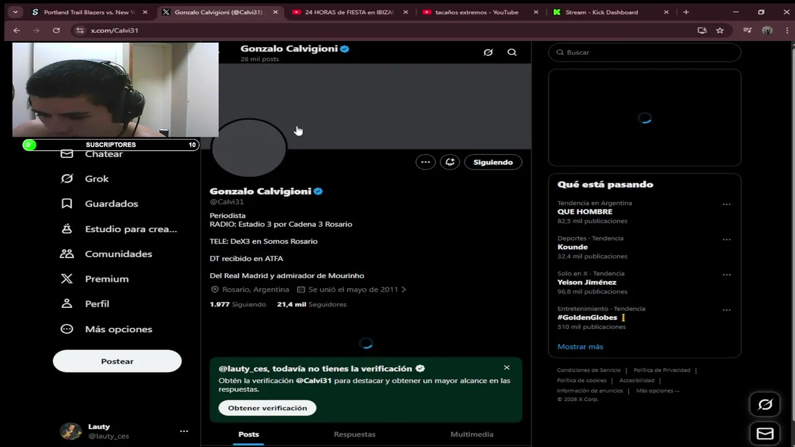
Task: Open Accesibilidad footer link
Action: (637, 381)
